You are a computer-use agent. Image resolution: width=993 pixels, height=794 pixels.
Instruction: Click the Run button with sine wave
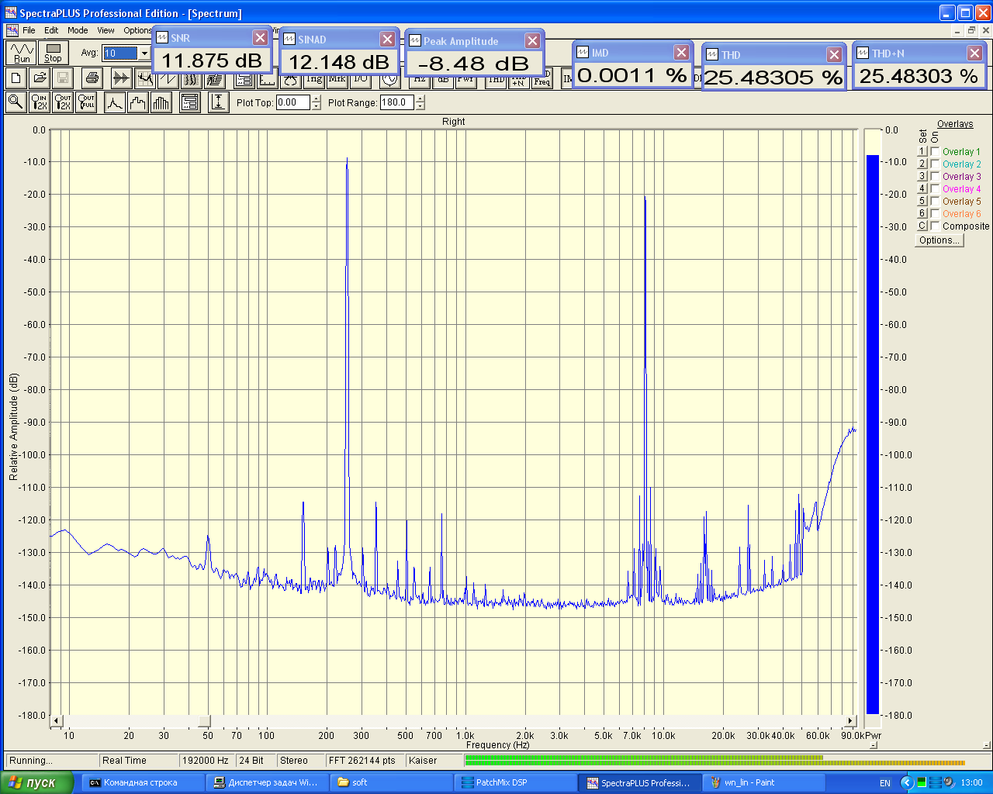point(22,53)
